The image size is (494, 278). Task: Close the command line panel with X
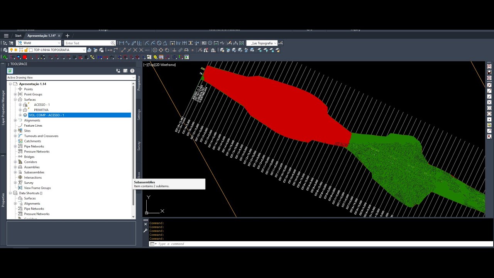point(145,224)
